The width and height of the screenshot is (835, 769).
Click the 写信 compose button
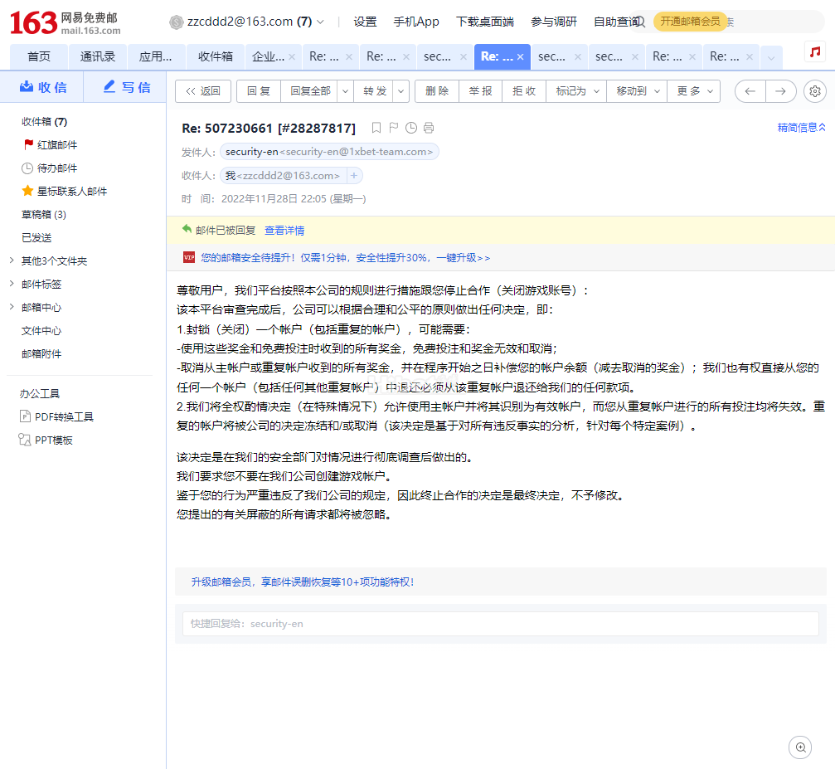pyautogui.click(x=125, y=87)
